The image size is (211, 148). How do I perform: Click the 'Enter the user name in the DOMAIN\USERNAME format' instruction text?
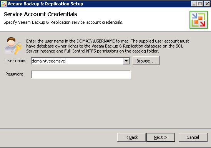107,46
